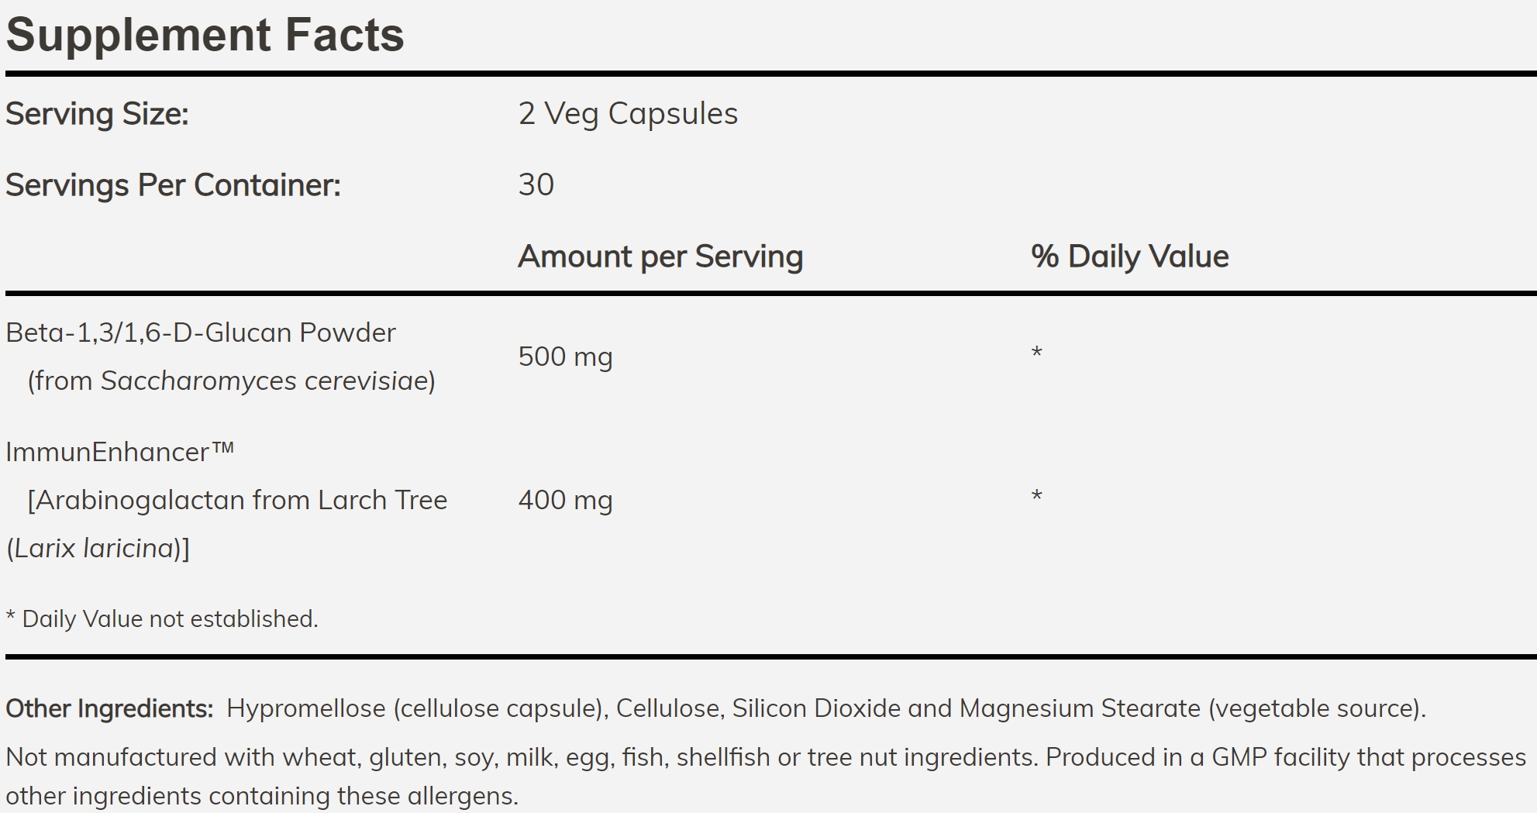Click the Larix laricina italic text
Screen dimensions: 1537x813
[x=94, y=548]
